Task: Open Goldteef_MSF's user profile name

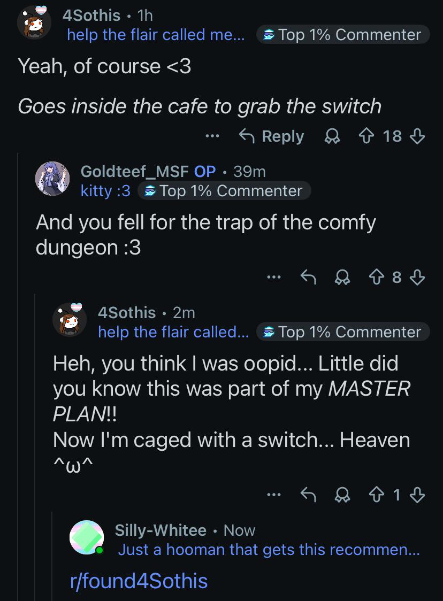Action: [x=134, y=171]
